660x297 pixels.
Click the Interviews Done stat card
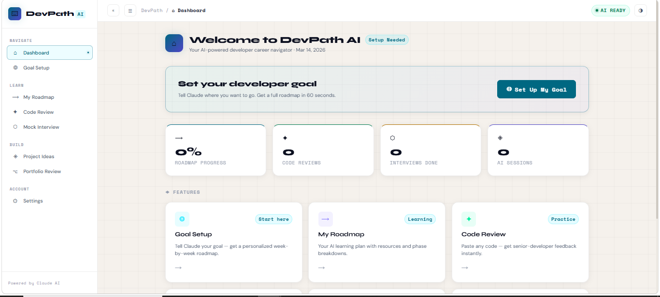430,150
